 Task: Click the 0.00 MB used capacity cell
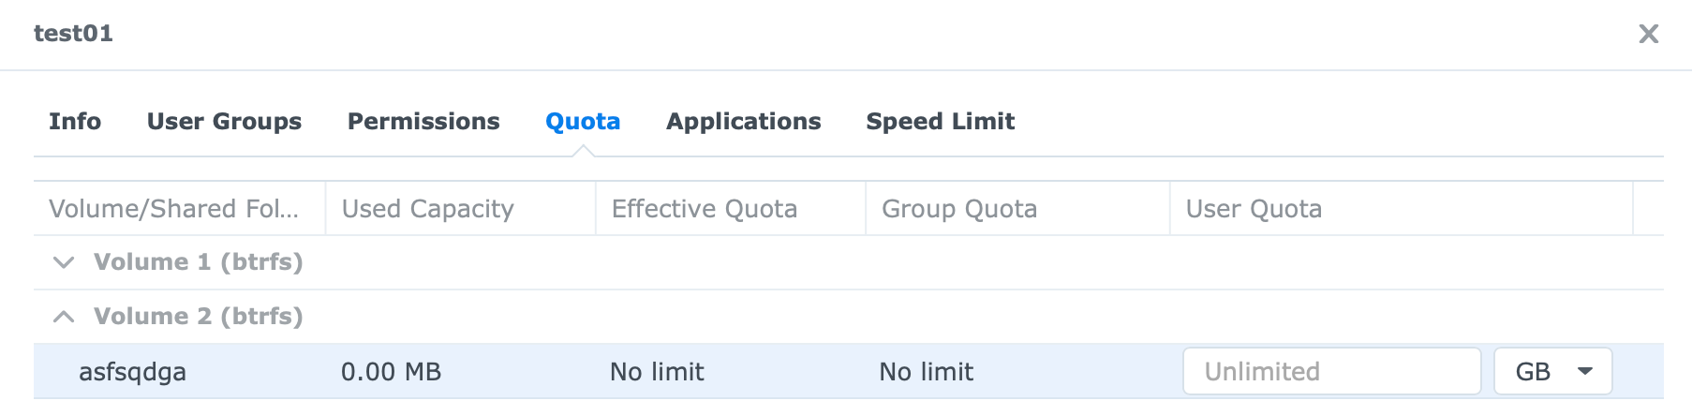(392, 372)
